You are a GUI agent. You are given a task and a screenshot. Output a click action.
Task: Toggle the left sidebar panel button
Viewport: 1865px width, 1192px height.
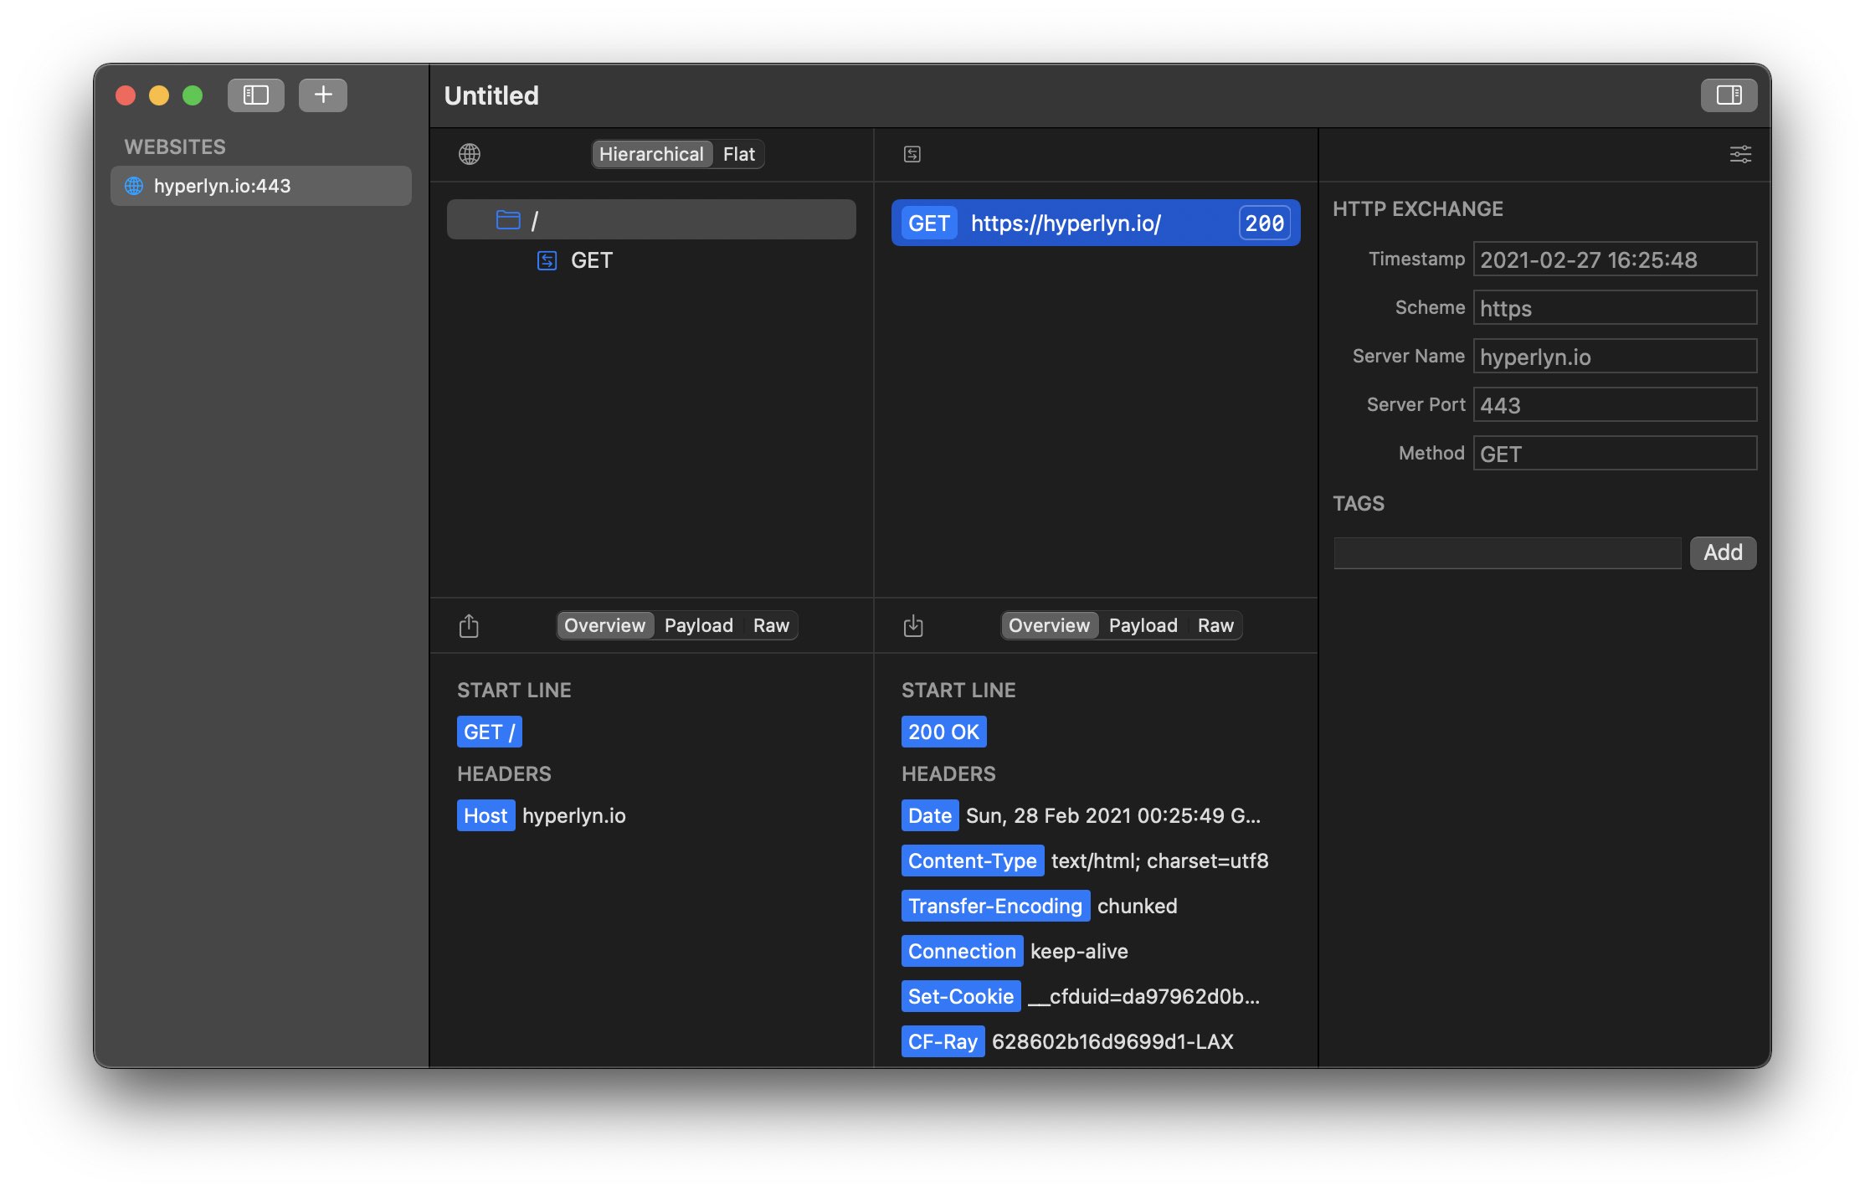coord(255,95)
